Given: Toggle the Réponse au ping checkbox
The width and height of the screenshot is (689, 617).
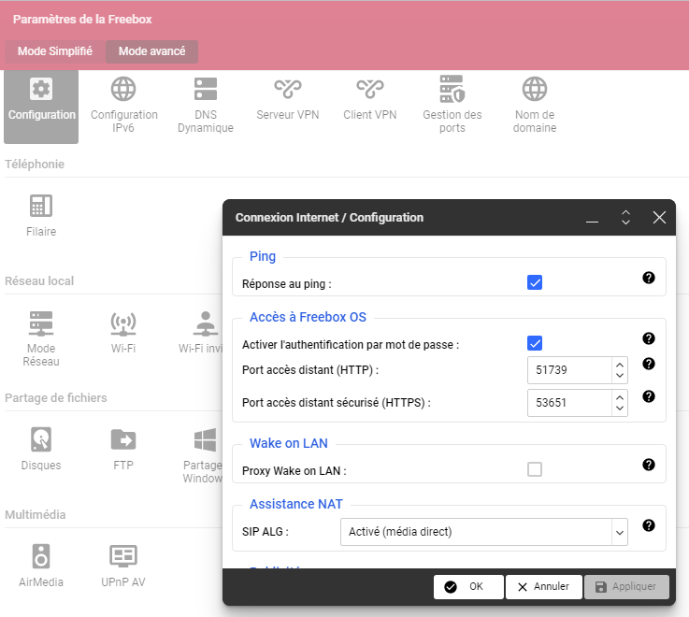Looking at the screenshot, I should coord(535,282).
